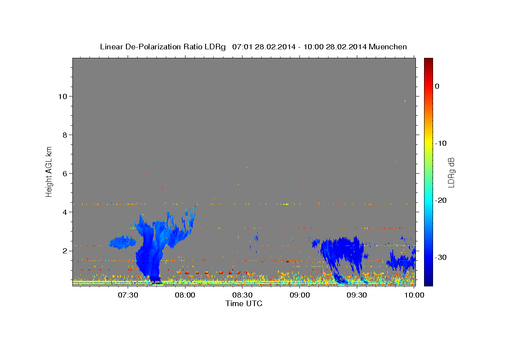514x343 pixels.
Task: Click the height tick label 8
Action: [x=65, y=135]
